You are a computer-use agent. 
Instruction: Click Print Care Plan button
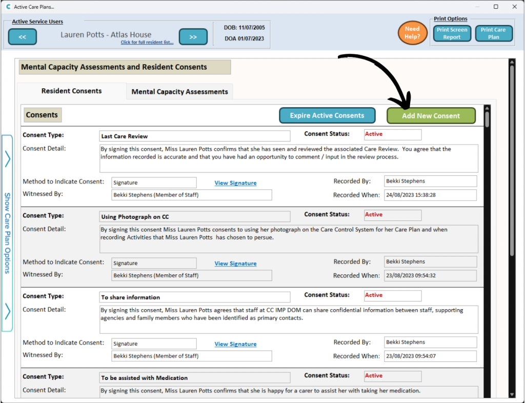coord(493,33)
